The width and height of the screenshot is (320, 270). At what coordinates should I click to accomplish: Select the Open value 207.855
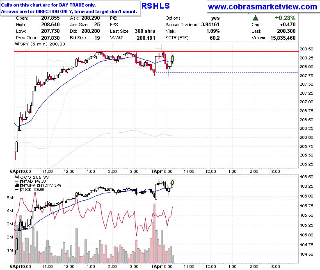tap(50, 18)
